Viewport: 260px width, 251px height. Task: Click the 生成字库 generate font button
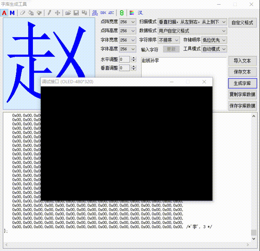(242, 83)
